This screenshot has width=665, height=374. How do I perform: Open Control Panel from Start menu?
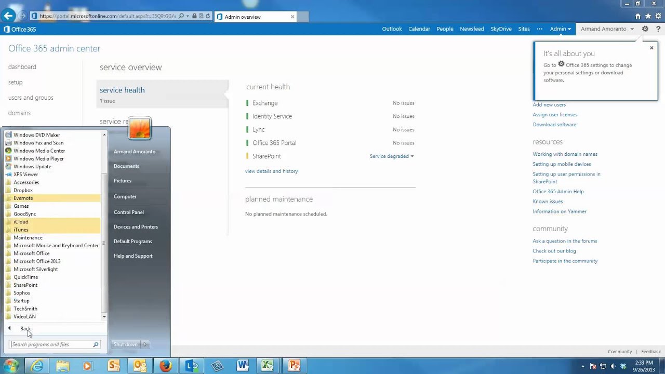pyautogui.click(x=129, y=212)
